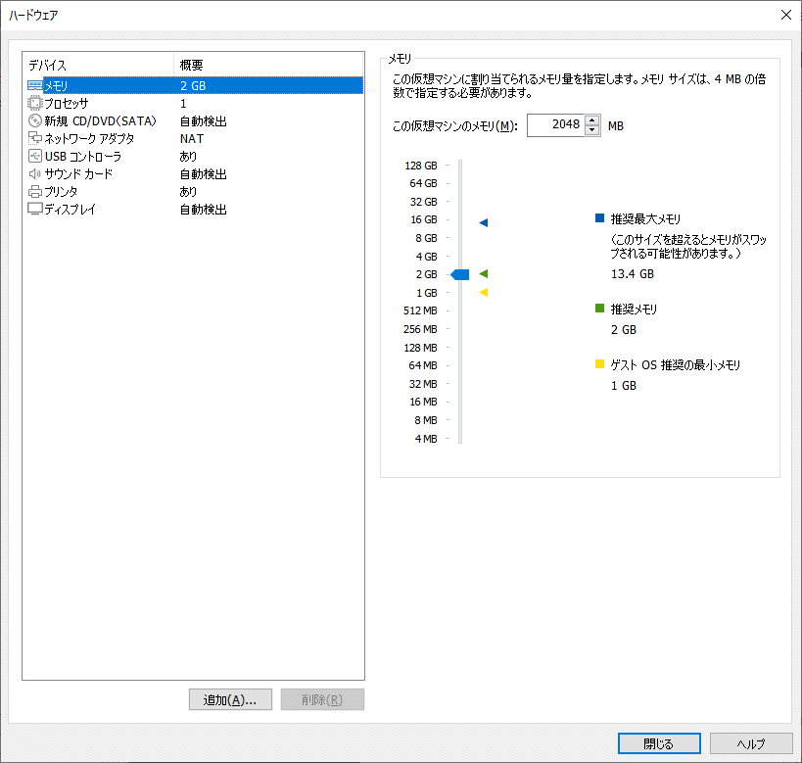Click the サウンド カード speaker icon
This screenshot has width=802, height=763.
[x=35, y=173]
